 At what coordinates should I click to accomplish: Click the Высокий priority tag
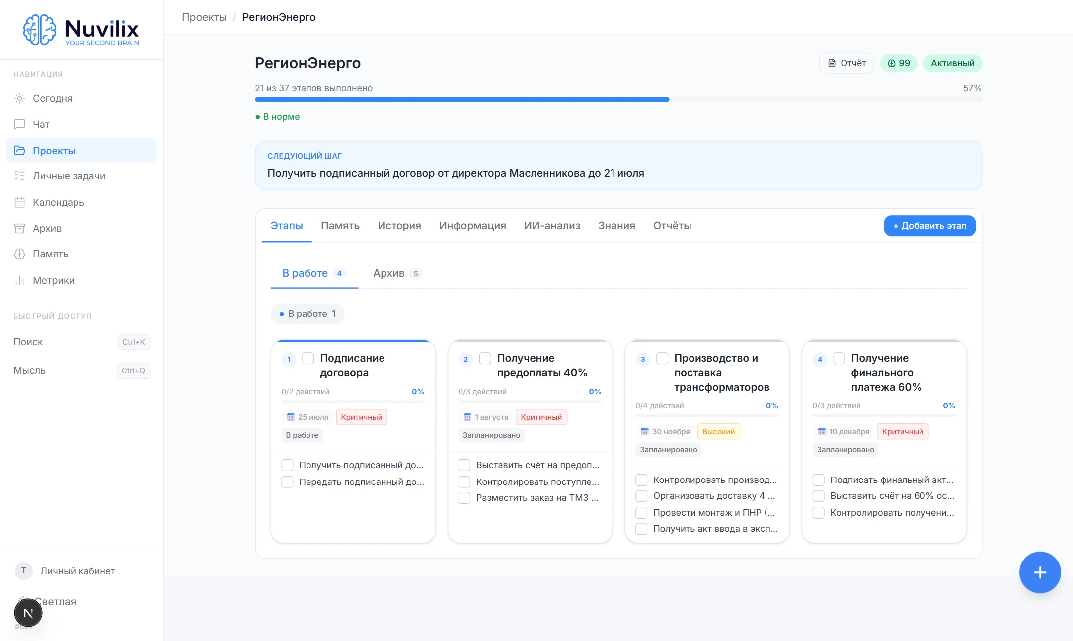click(718, 432)
